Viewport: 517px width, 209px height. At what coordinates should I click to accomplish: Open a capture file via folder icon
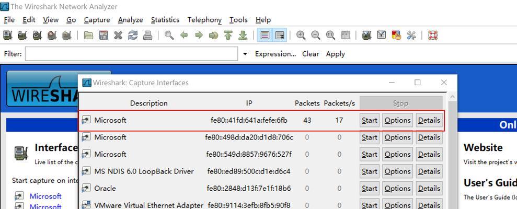coord(88,36)
